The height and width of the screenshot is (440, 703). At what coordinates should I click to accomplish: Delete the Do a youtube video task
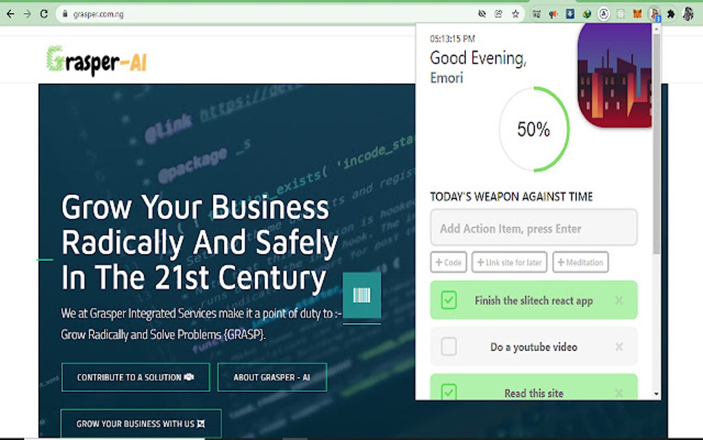(x=619, y=347)
